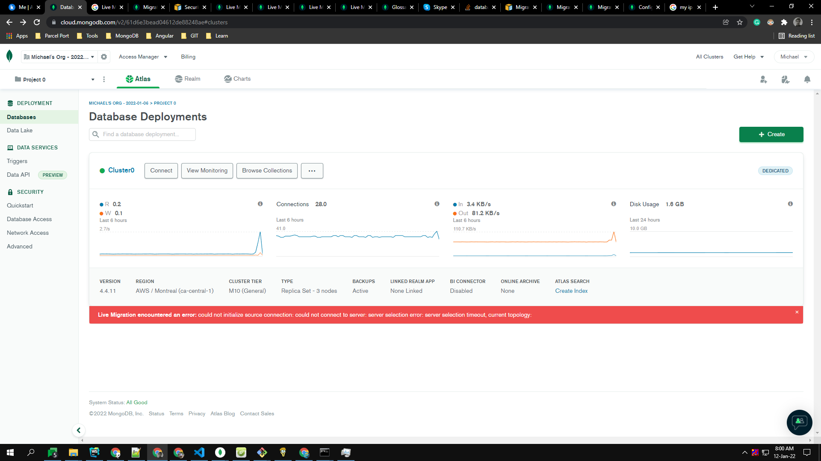Open the activity feed icon
821x461 pixels.
pos(786,79)
